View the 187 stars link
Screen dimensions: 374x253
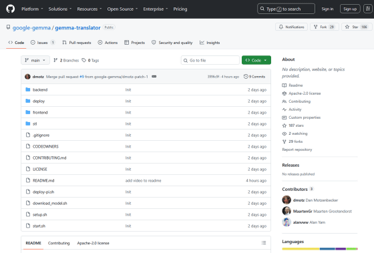(293, 125)
